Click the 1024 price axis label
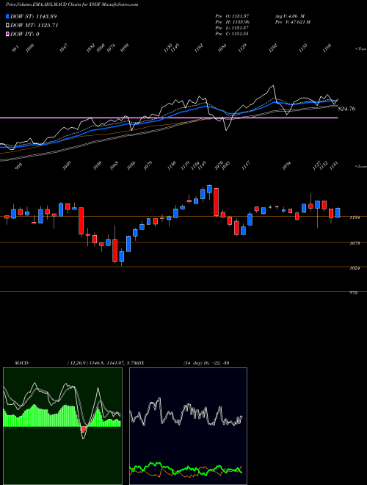The image size is (367, 485). click(x=355, y=268)
